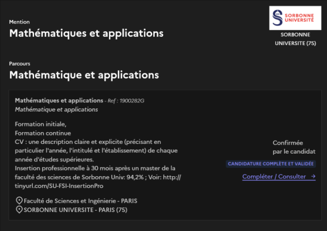Image resolution: width=327 pixels, height=231 pixels.
Task: Click the location pin beside SORBONNE UNIVERSITE - PARIS
Action: 19,209
